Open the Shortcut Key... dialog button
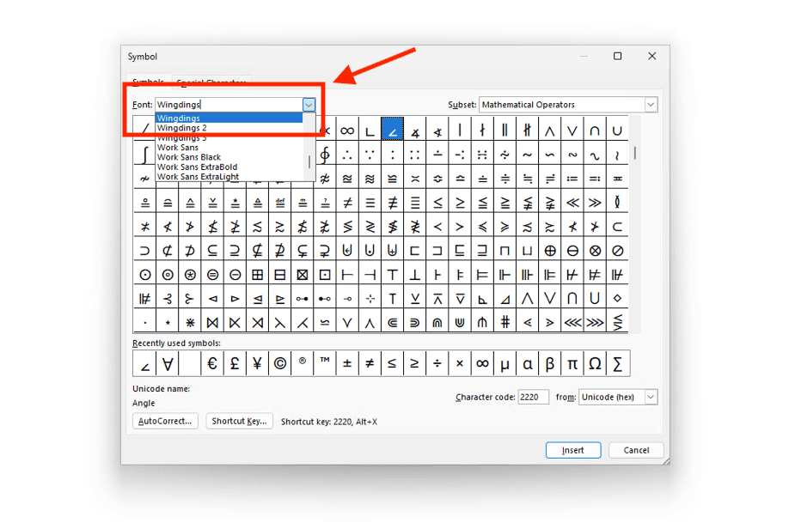 (x=239, y=421)
